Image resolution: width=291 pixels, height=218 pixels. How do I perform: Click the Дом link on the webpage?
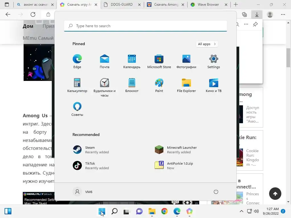pos(28,26)
